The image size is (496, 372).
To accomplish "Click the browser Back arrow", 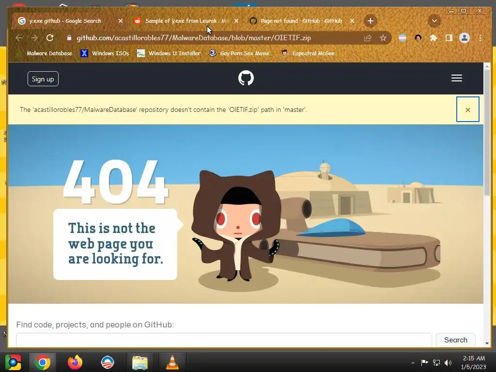I will [x=19, y=38].
